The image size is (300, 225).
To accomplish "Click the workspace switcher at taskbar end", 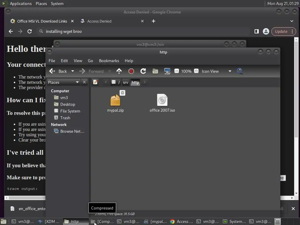I will (x=278, y=221).
